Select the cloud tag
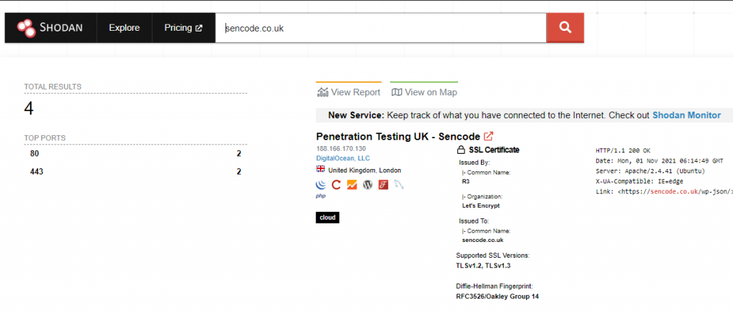The height and width of the screenshot is (315, 733). 328,218
